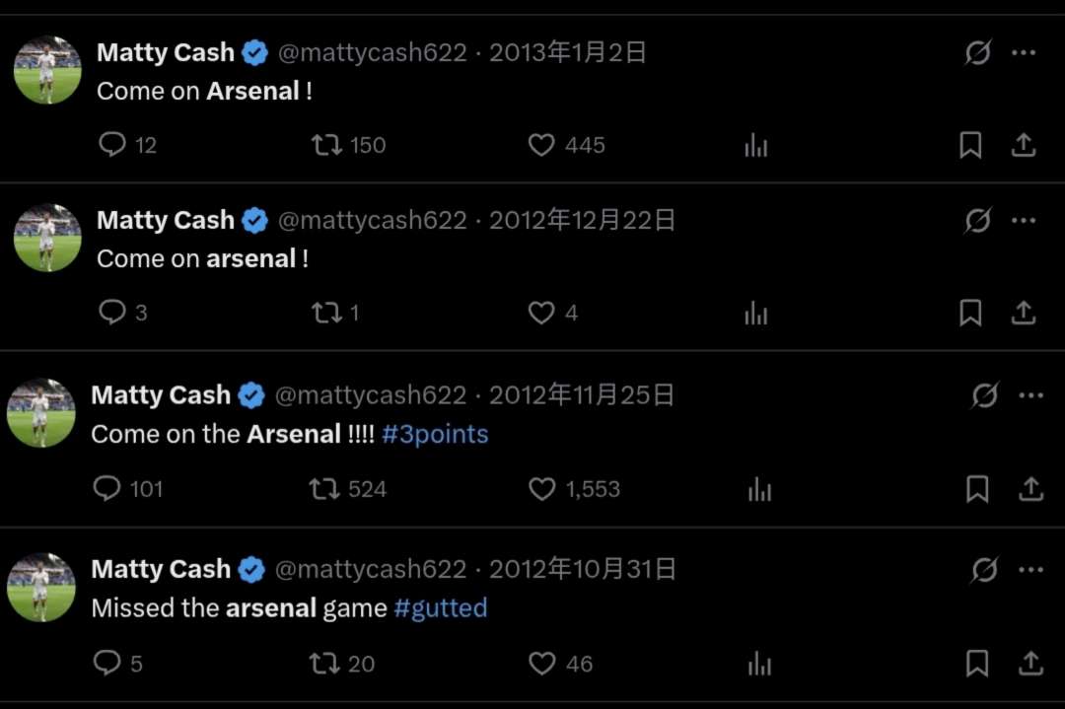Open the #3points hashtag
Viewport: 1065px width, 709px height.
(x=435, y=434)
